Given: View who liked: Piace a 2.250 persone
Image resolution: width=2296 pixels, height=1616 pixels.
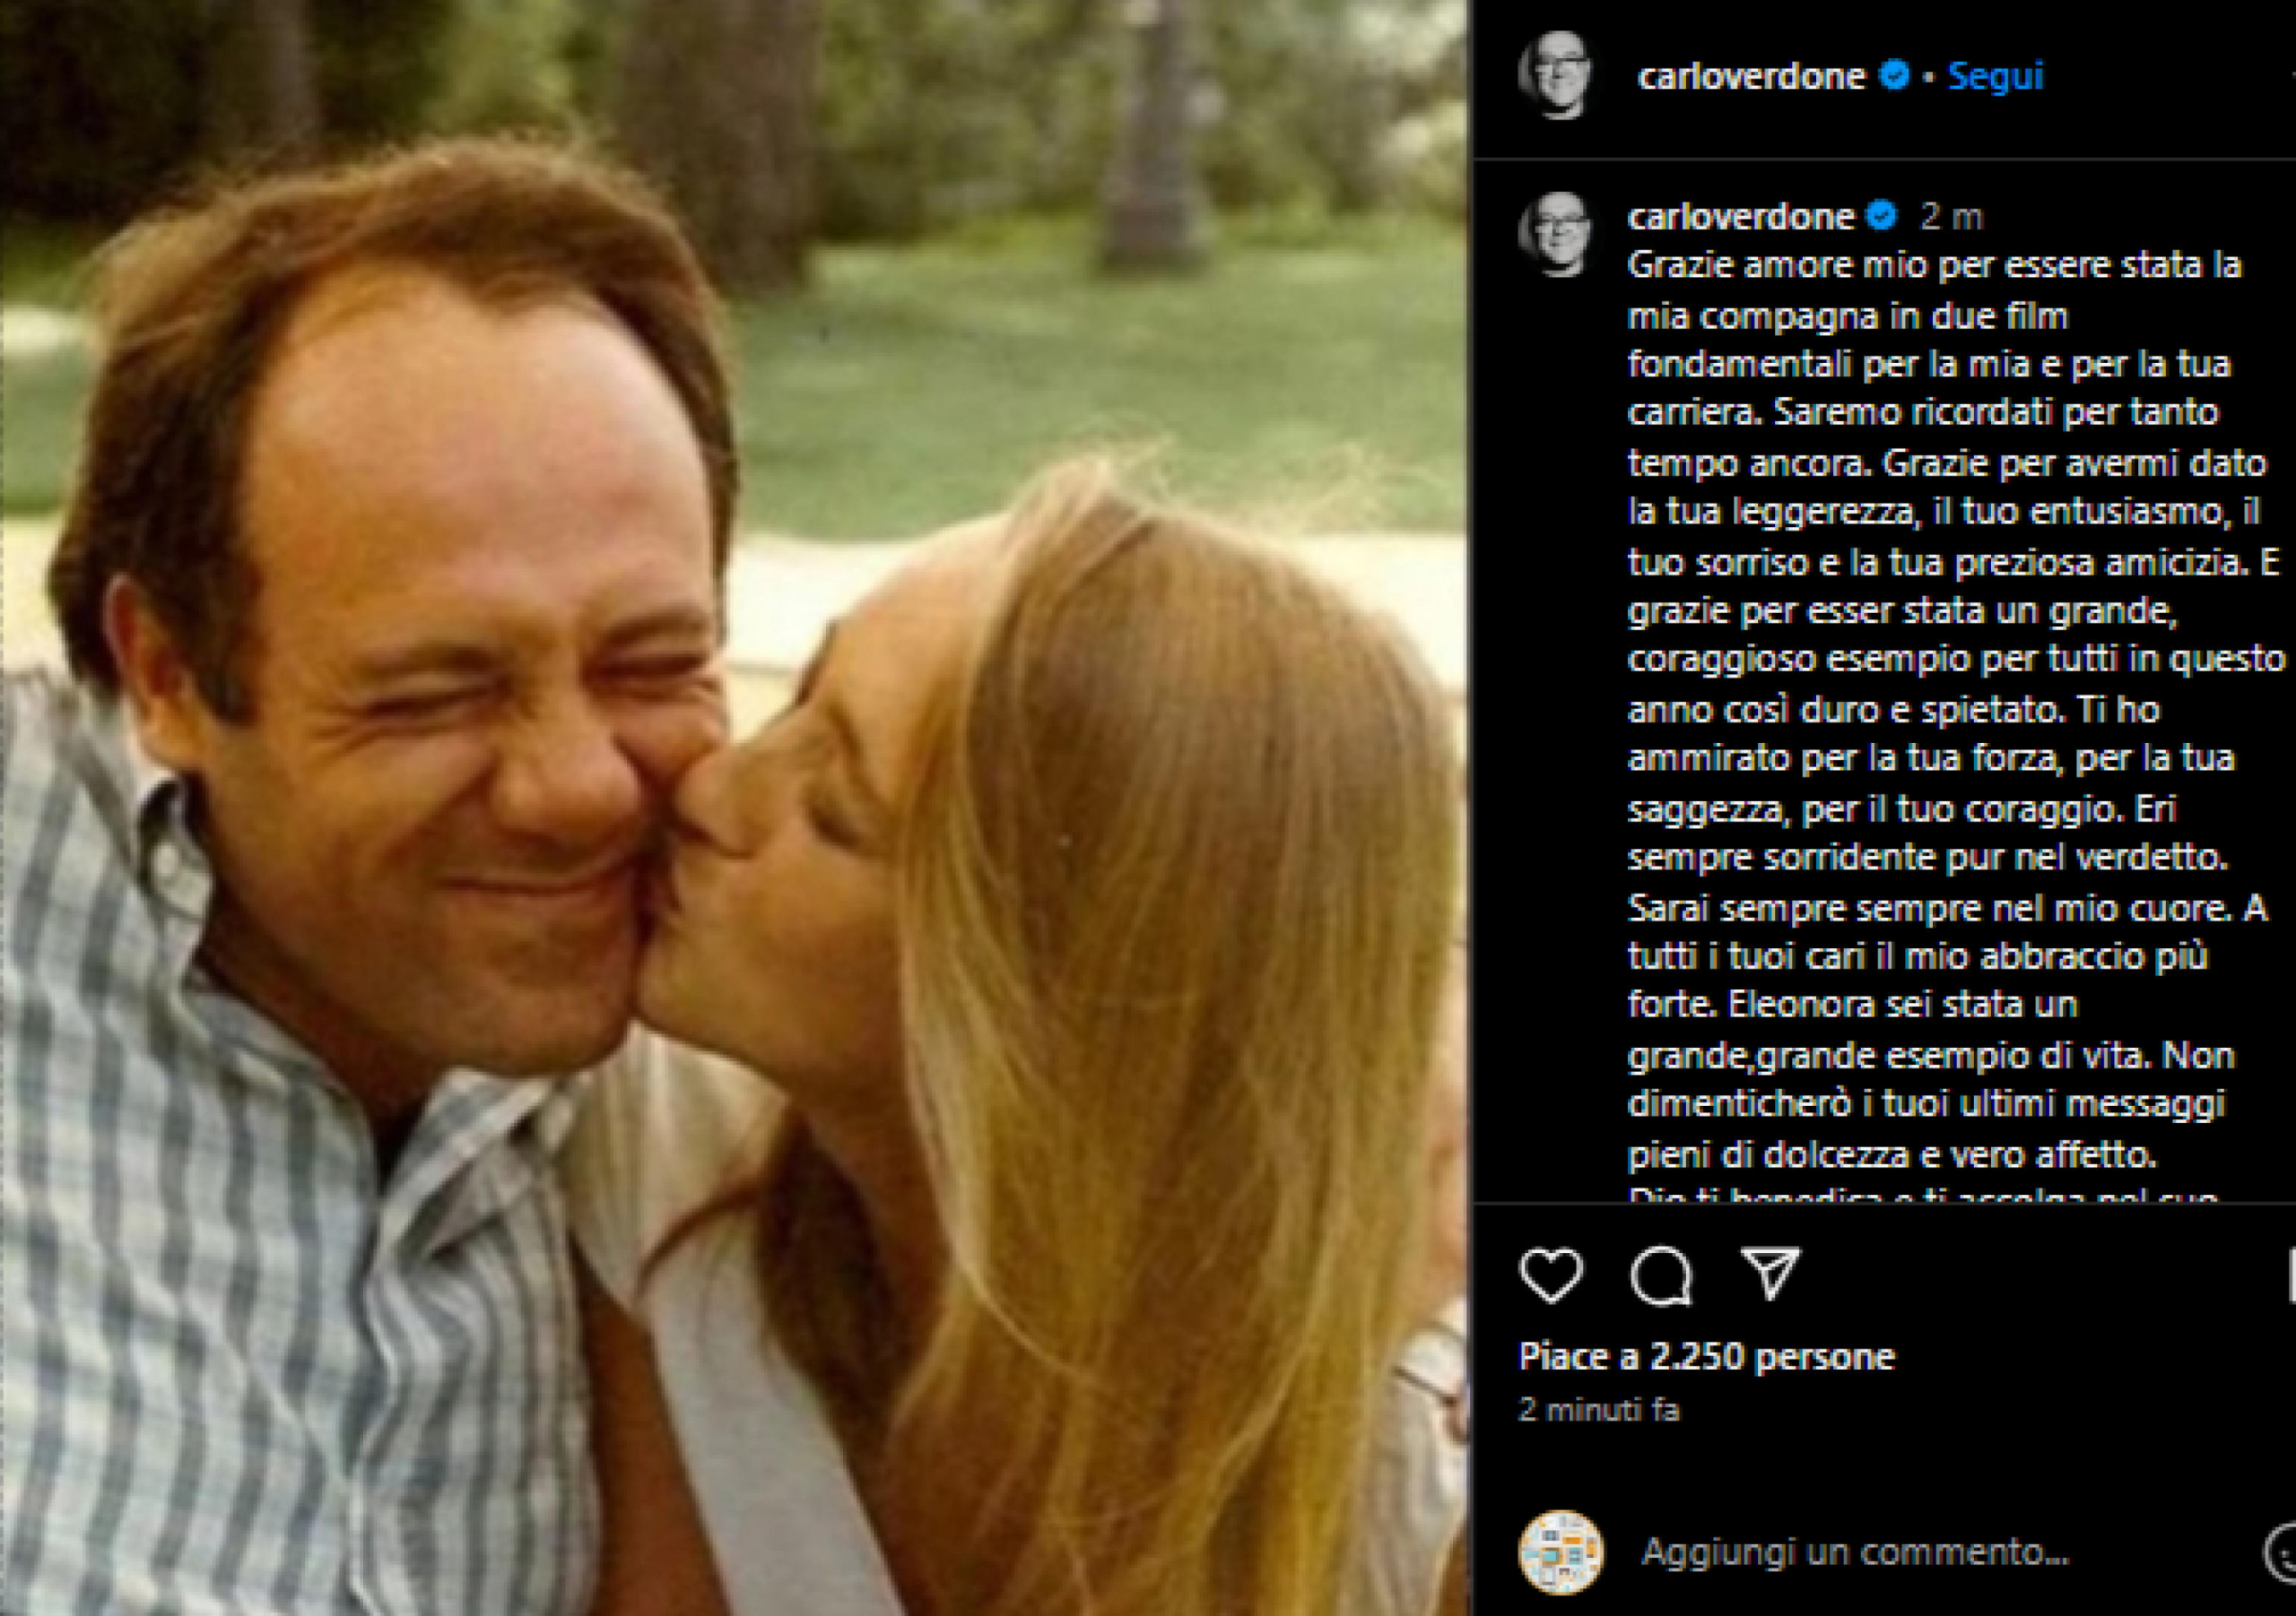Looking at the screenshot, I should [x=1706, y=1356].
